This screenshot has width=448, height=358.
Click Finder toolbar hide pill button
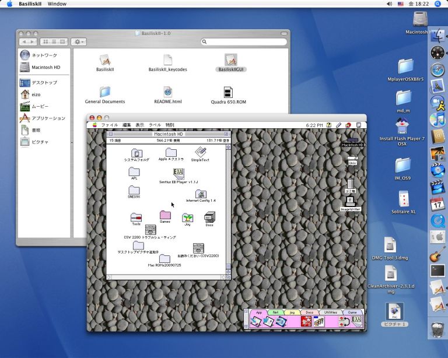(x=284, y=33)
